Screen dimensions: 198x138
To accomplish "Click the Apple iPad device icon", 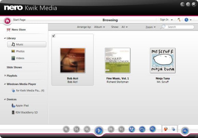I will pyautogui.click(x=13, y=106).
